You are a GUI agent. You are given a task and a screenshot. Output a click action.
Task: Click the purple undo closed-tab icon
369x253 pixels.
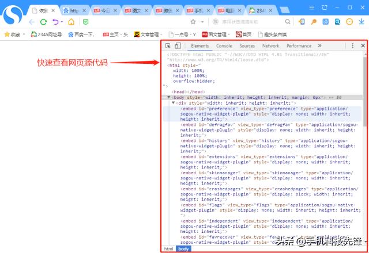tap(55, 22)
